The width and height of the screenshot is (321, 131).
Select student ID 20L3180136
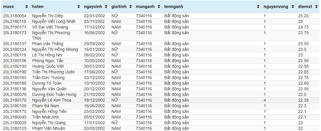pyautogui.click(x=15, y=89)
